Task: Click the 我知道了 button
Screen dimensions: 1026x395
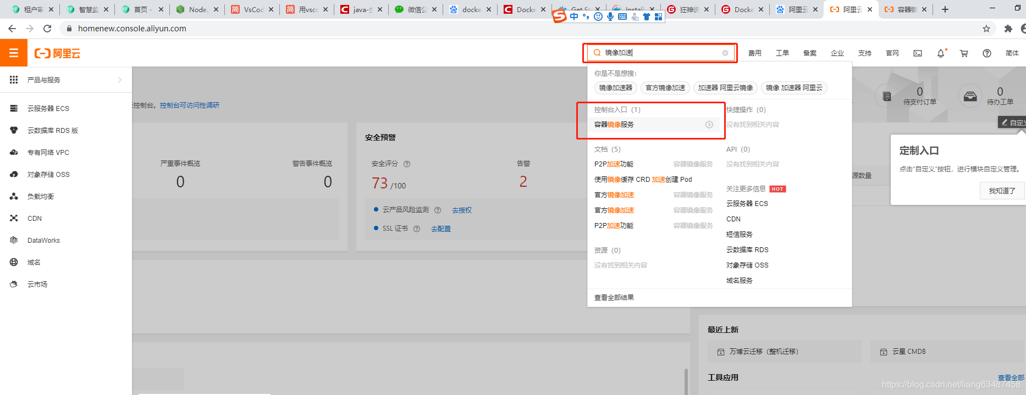Action: (1002, 191)
